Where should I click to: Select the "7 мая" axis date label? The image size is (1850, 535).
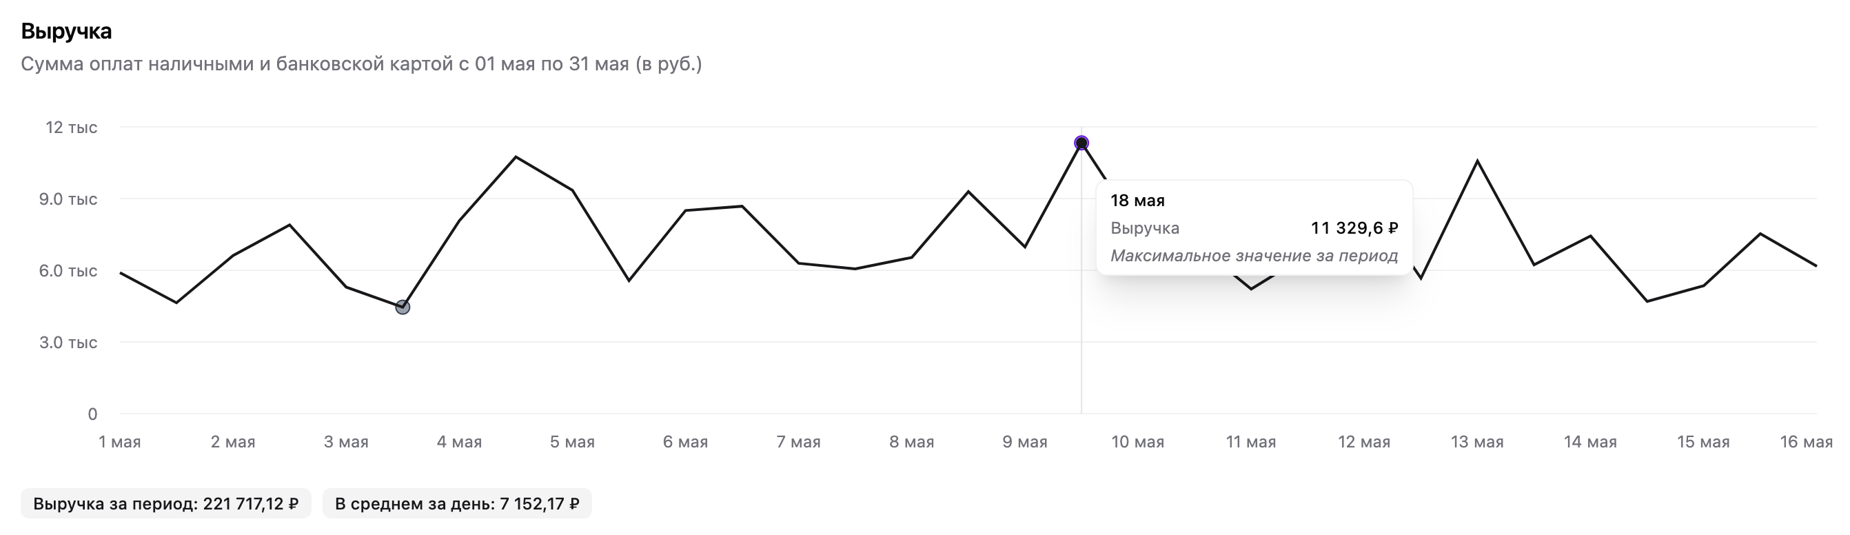[799, 442]
